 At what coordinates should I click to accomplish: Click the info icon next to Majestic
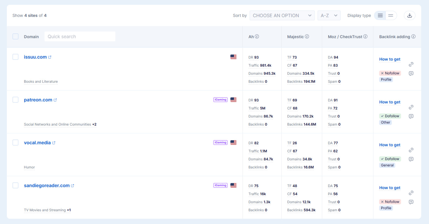pos(307,37)
